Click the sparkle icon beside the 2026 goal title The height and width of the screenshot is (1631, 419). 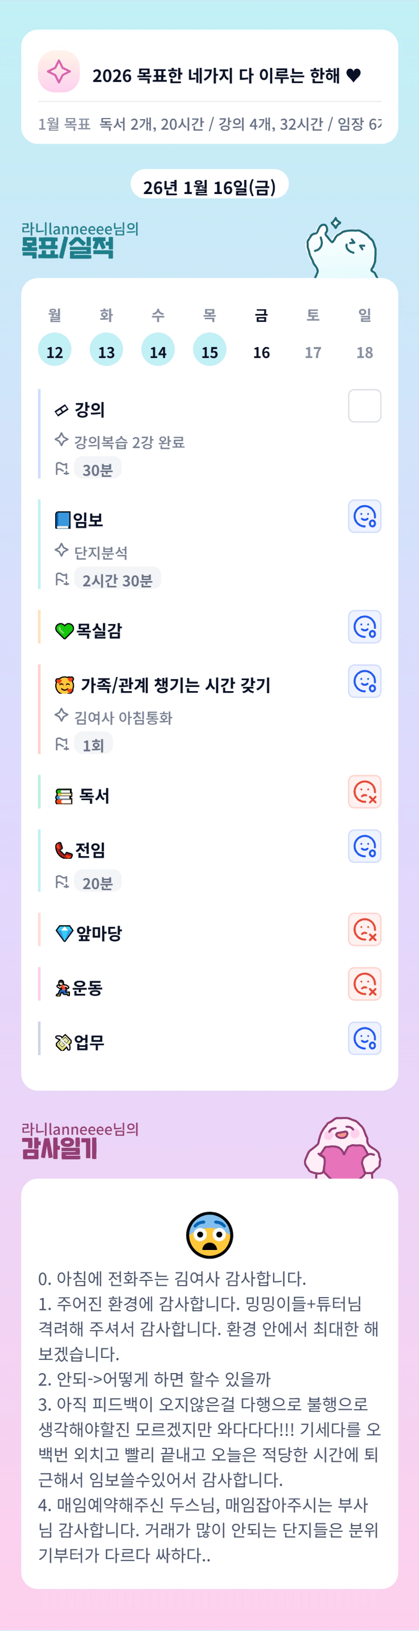59,71
